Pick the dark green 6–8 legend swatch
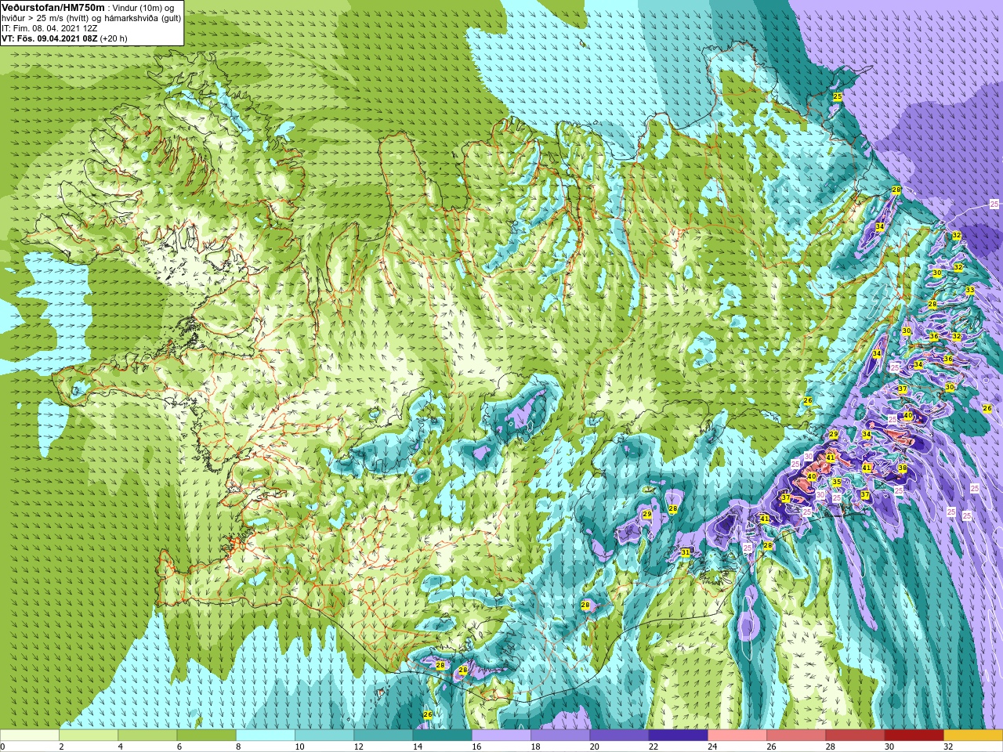Screen dimensions: 1003x752 207,736
